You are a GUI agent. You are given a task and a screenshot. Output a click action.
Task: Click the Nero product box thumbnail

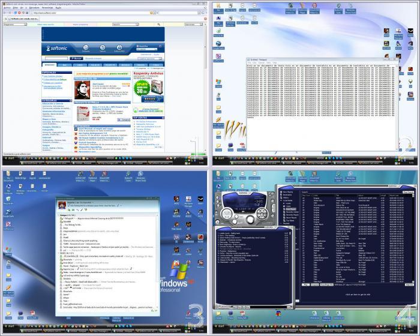(x=83, y=113)
